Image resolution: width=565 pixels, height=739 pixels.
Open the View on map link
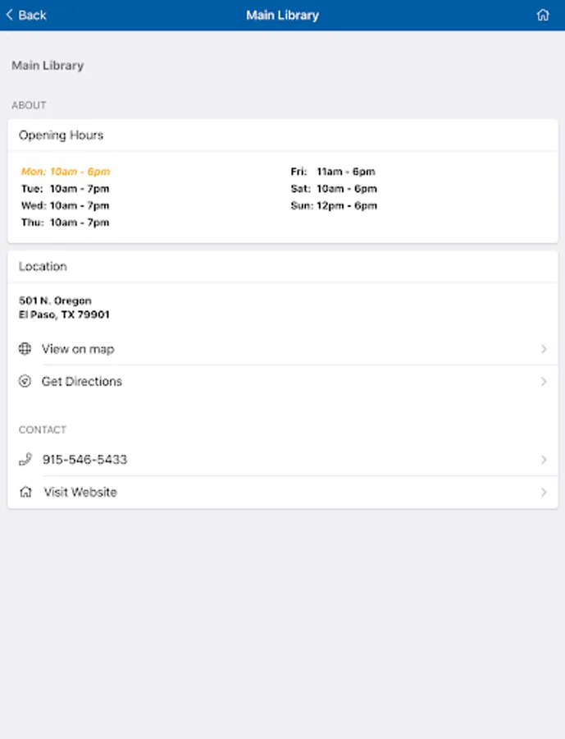[x=78, y=349]
